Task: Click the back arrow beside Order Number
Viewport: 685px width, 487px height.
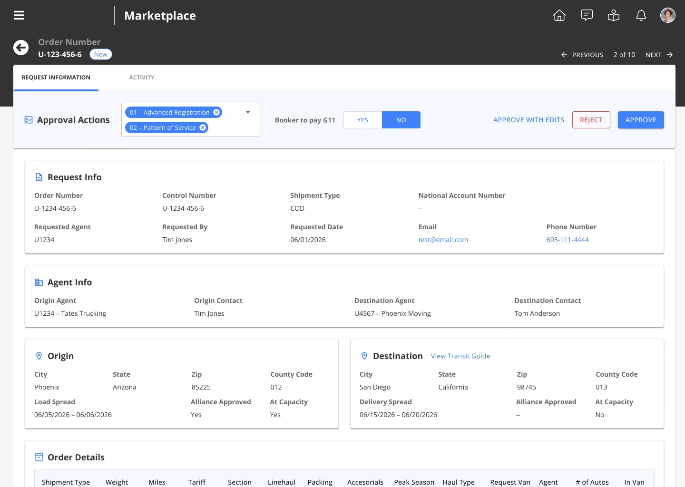Action: (x=21, y=48)
